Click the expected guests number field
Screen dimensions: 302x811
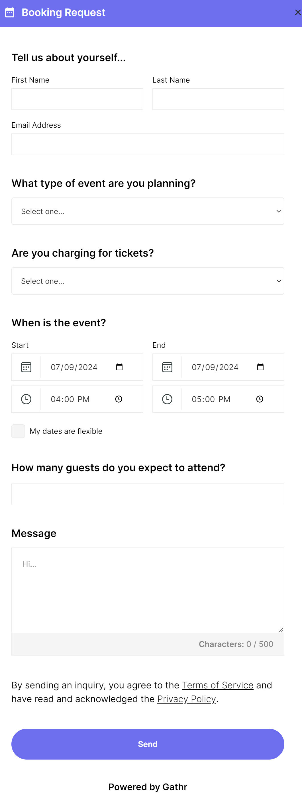(148, 494)
